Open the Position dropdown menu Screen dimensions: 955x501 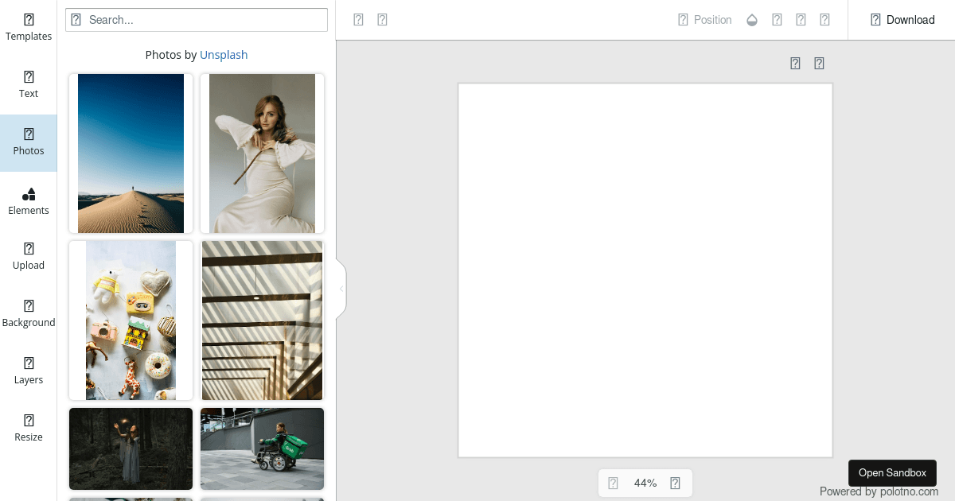click(704, 20)
